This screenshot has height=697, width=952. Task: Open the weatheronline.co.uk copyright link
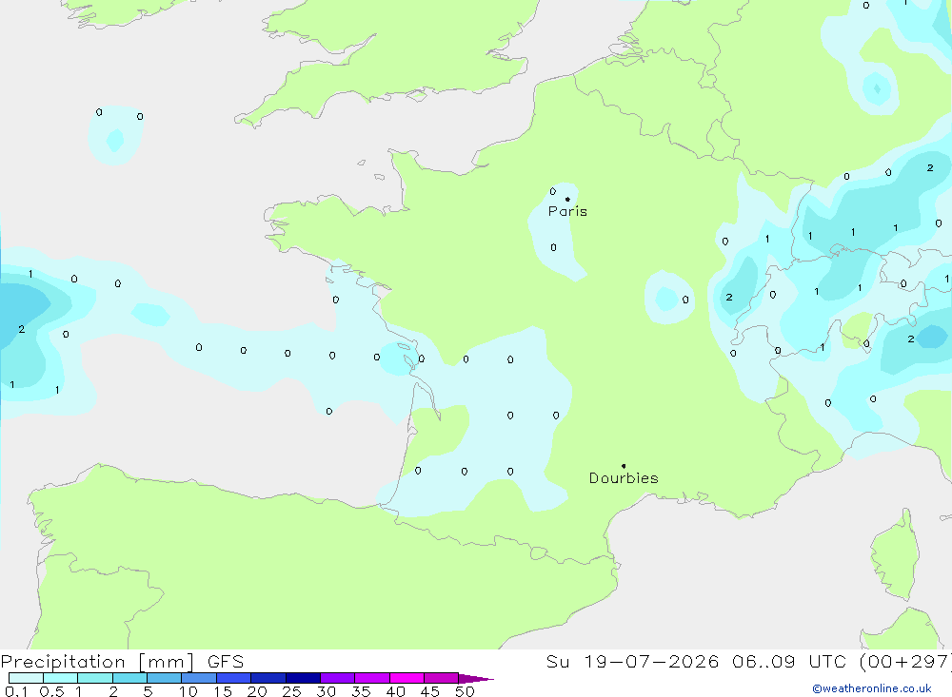pos(872,688)
